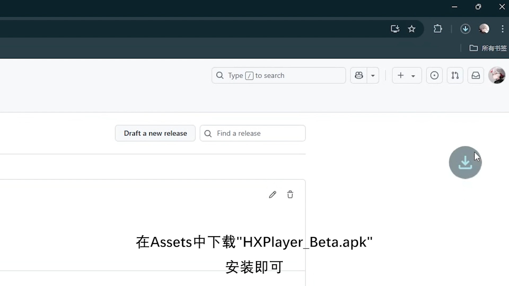Click the GitHub Copilot icon
The width and height of the screenshot is (509, 286).
coord(359,75)
